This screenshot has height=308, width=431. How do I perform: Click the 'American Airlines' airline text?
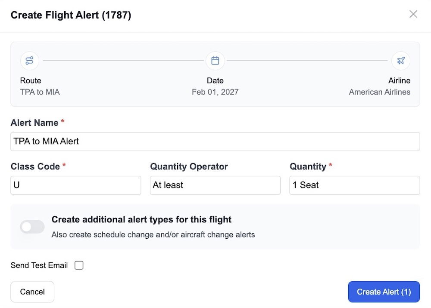379,92
